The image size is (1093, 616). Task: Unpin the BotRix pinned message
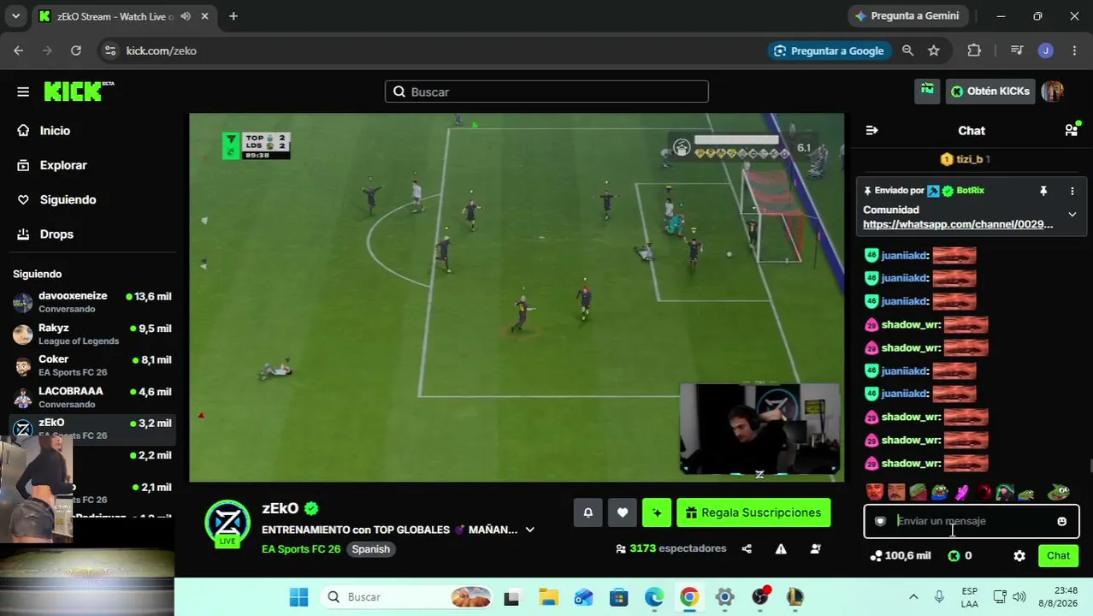pyautogui.click(x=1043, y=191)
